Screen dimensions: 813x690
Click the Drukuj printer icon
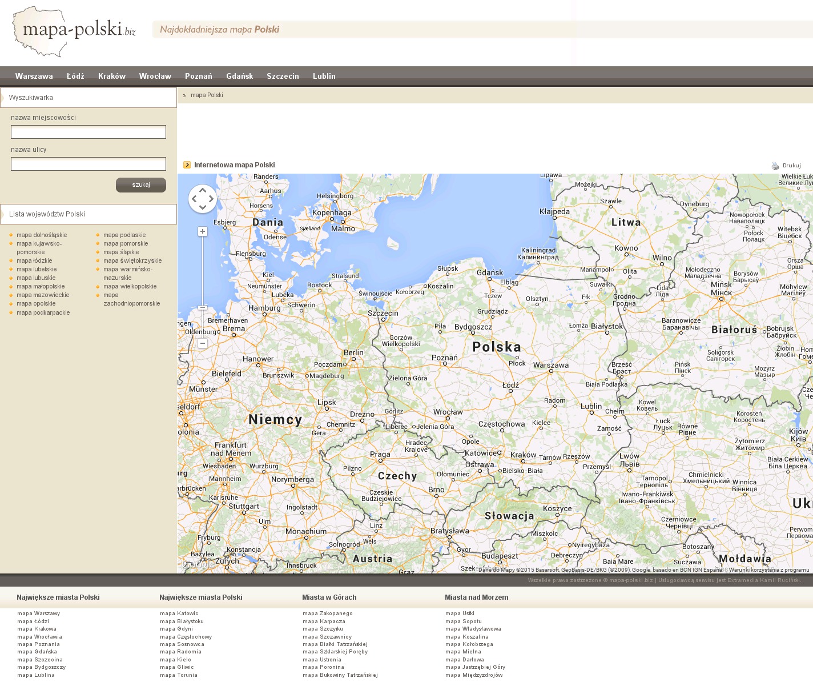coord(775,166)
